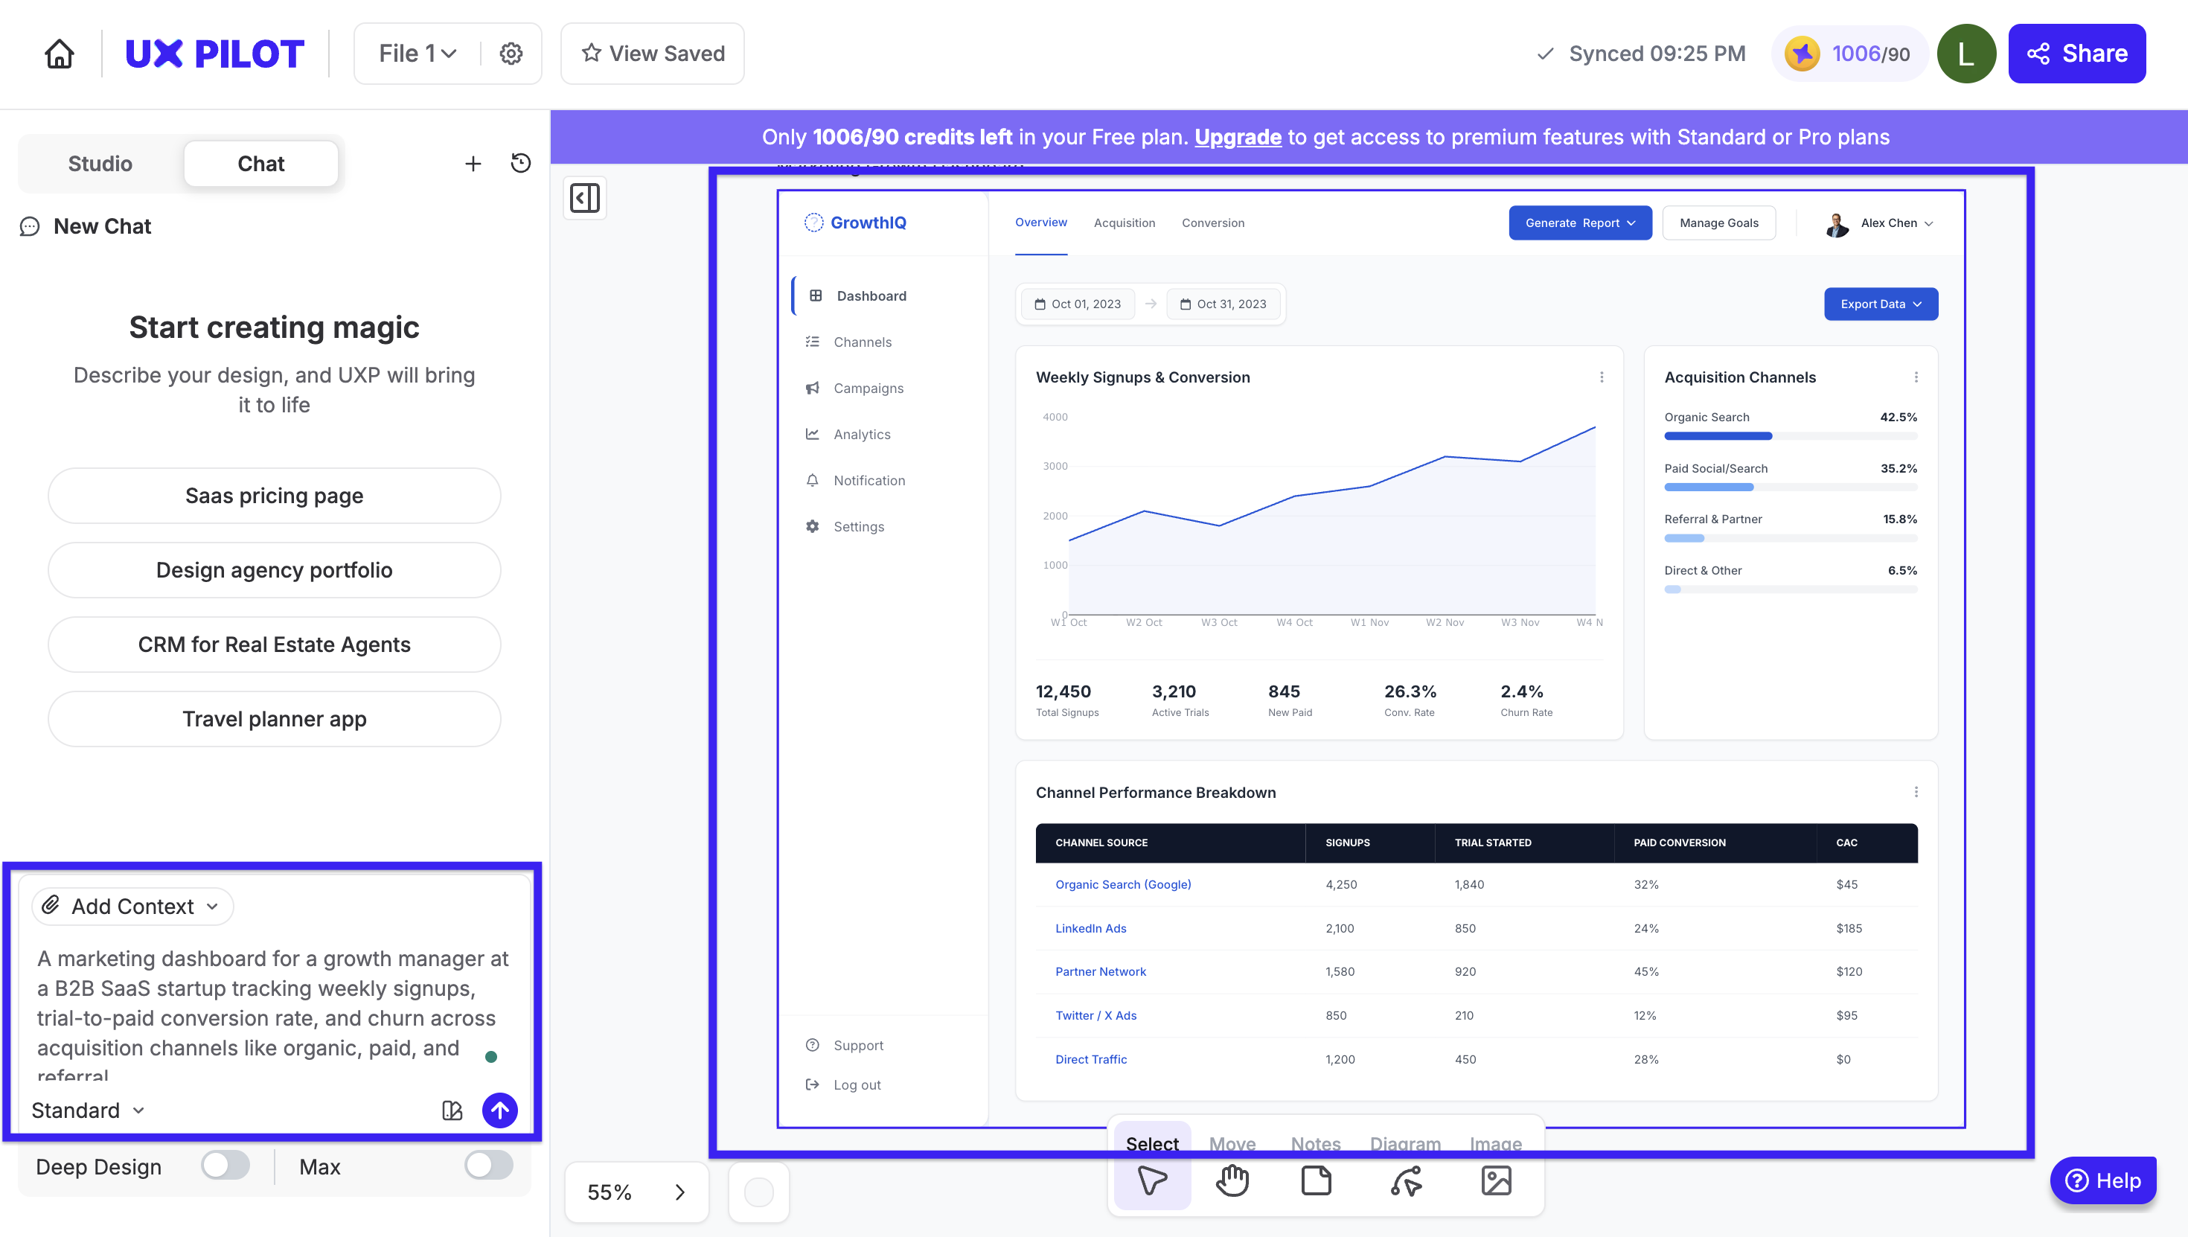
Task: Open the Standard mode dropdown
Action: click(x=88, y=1110)
